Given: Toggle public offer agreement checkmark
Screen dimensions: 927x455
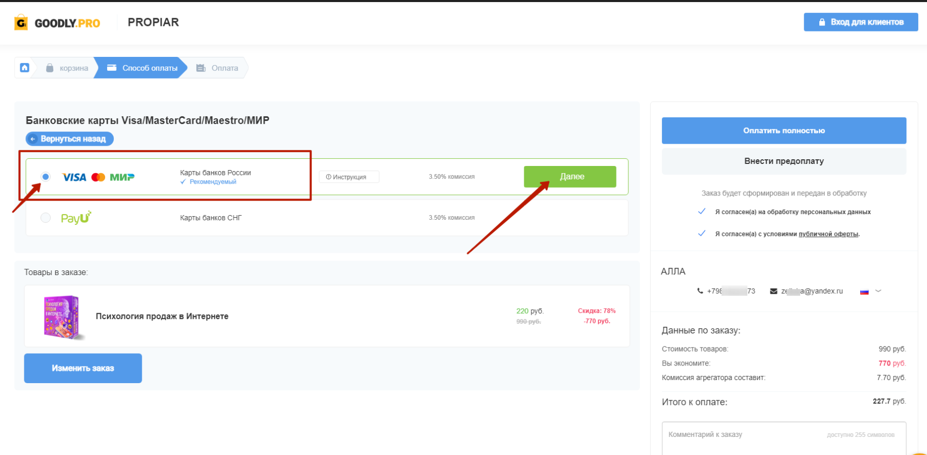Looking at the screenshot, I should [x=702, y=234].
